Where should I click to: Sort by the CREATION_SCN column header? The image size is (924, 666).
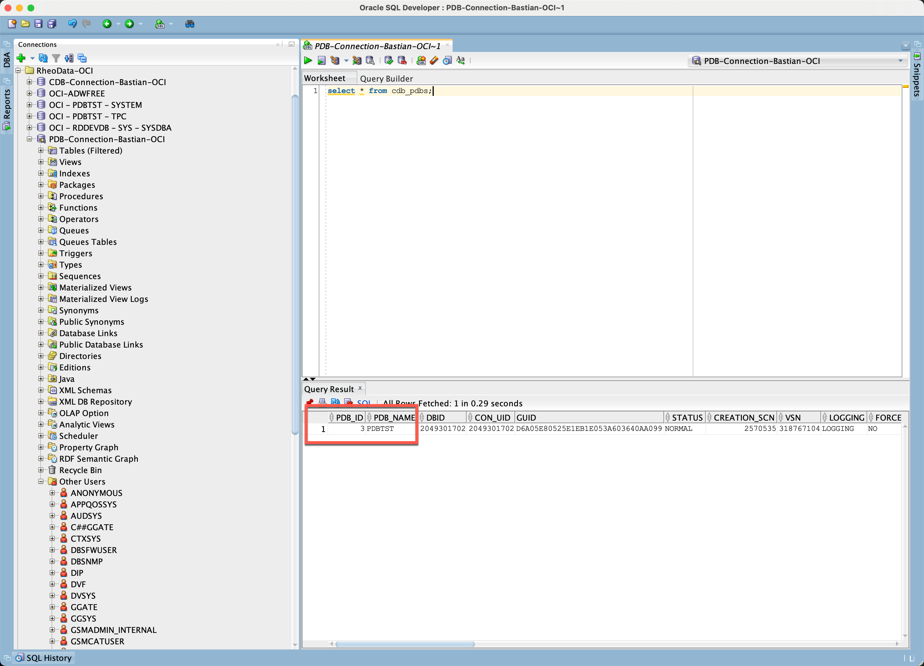coord(741,417)
